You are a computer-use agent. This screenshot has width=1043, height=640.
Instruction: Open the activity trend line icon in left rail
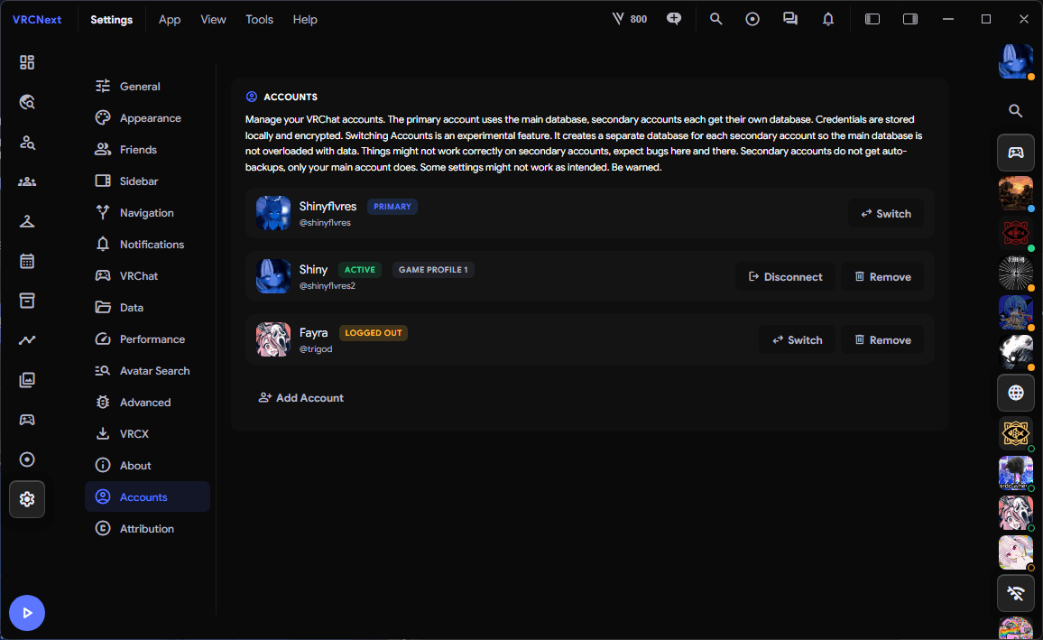tap(26, 340)
